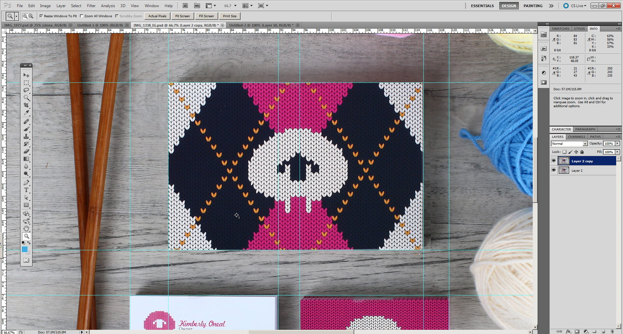Delete the selected layer with trash icon
This screenshot has width=623, height=334.
612,331
